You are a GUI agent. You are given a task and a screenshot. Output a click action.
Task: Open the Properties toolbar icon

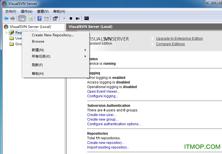click(x=55, y=18)
